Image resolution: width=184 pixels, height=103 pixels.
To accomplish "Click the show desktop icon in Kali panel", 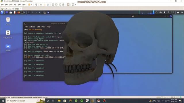I will [x=7, y=12].
